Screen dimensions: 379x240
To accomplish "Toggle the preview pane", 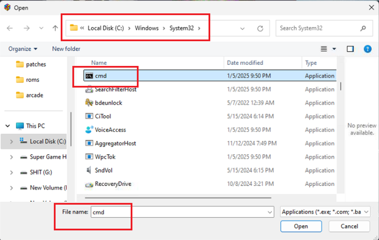I will point(350,49).
